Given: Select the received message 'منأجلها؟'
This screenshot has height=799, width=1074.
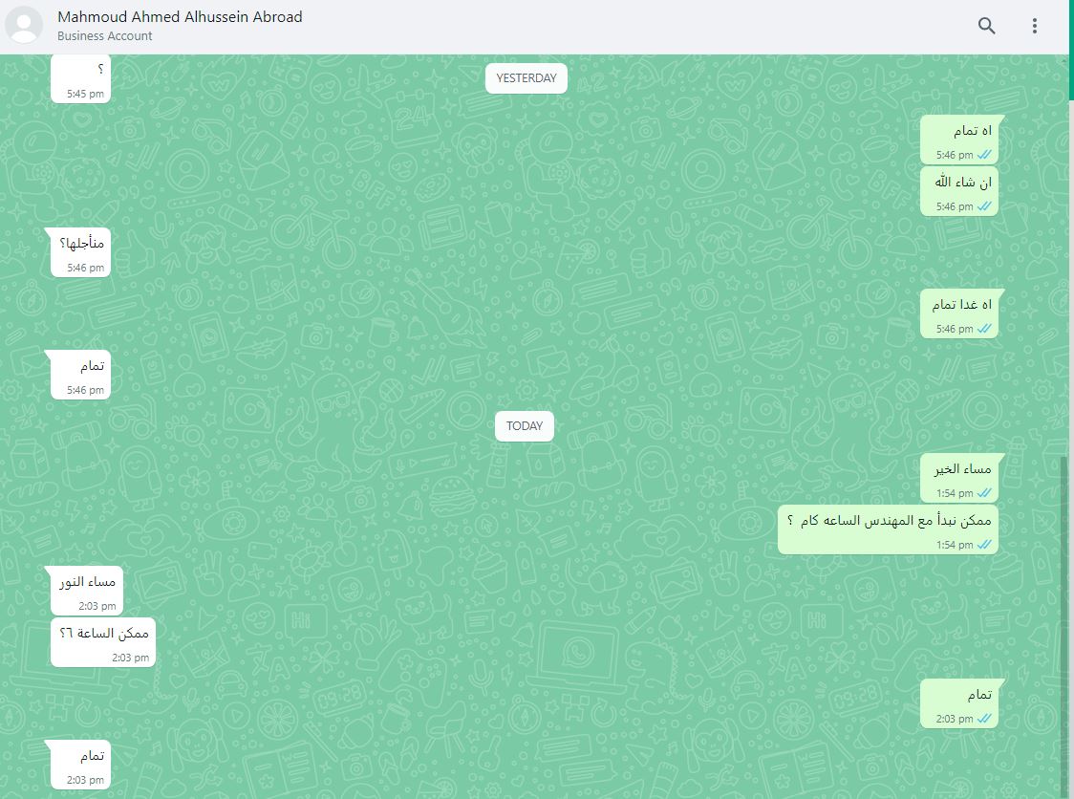Looking at the screenshot, I should click(x=80, y=252).
